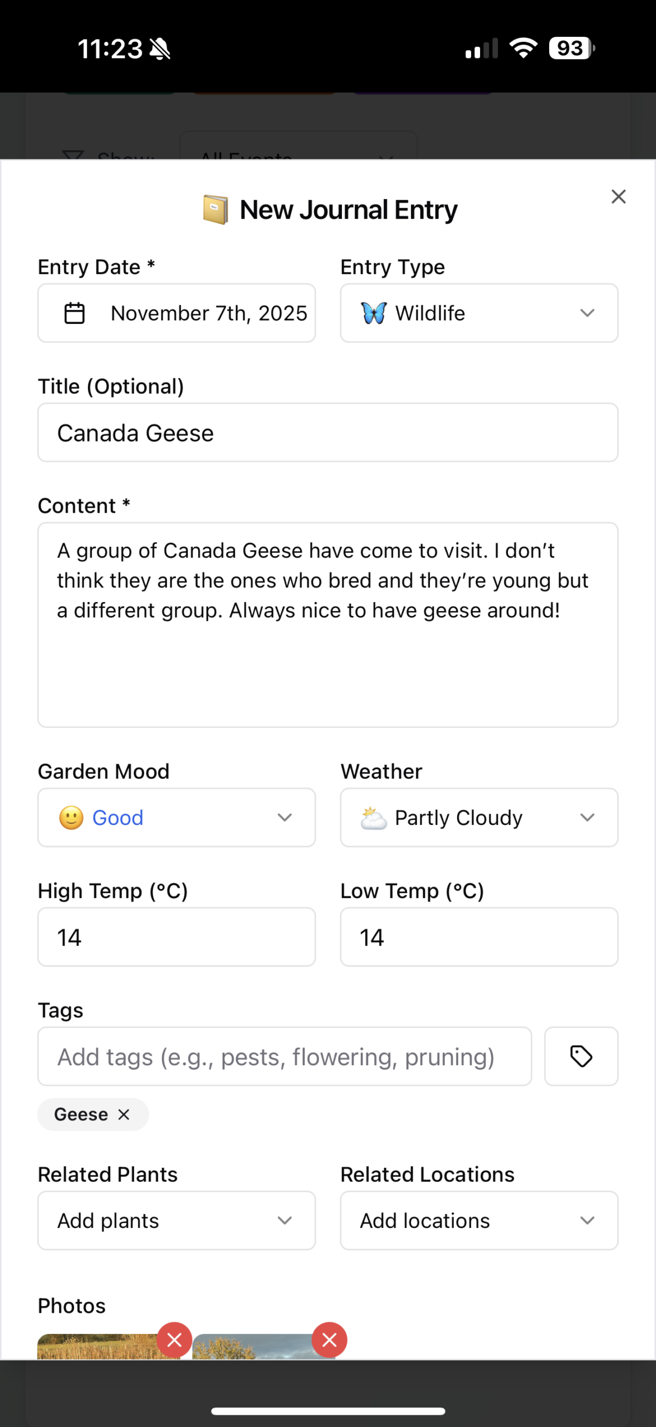
Task: Click the tag icon button beside tags field
Action: pyautogui.click(x=581, y=1056)
